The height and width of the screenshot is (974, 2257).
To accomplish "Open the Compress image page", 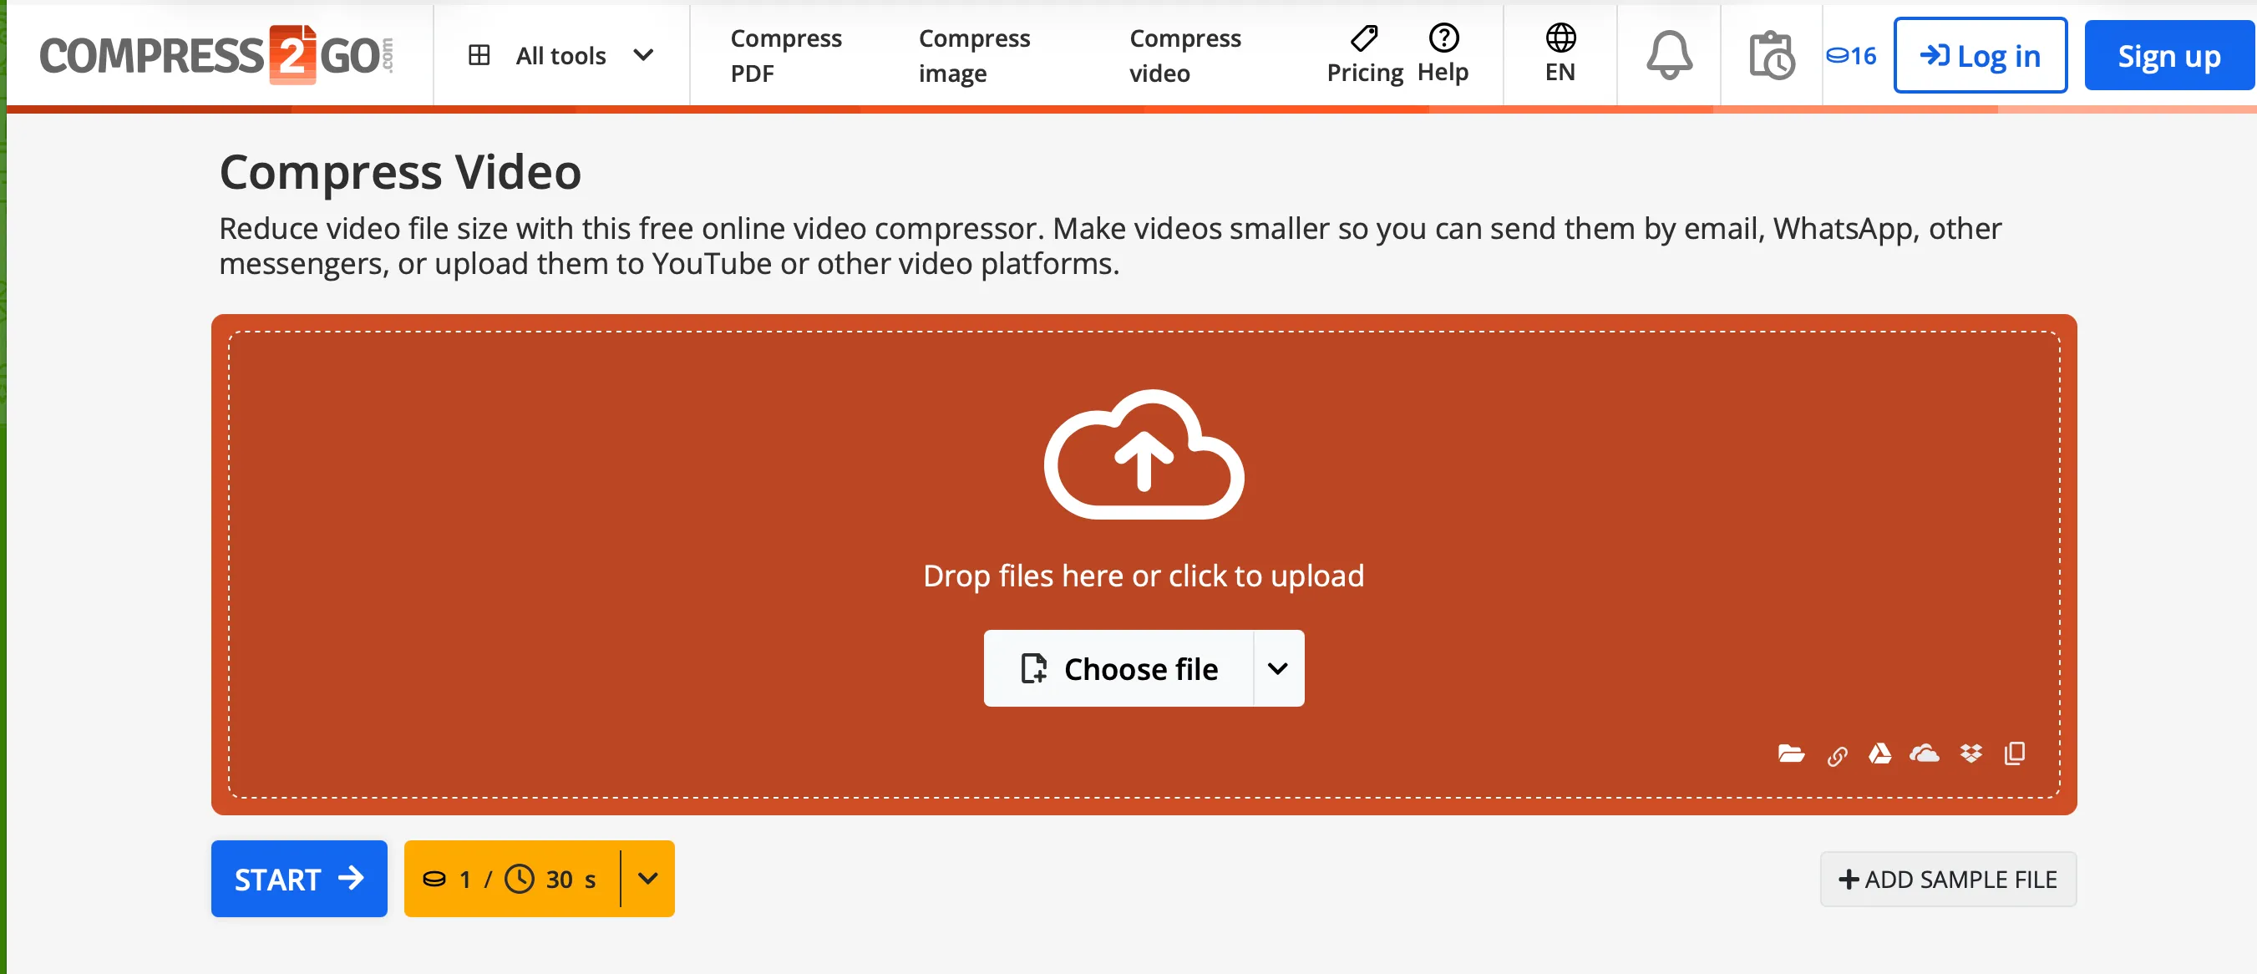I will [973, 54].
